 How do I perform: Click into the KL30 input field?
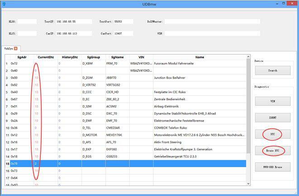pyautogui.click(x=27, y=21)
